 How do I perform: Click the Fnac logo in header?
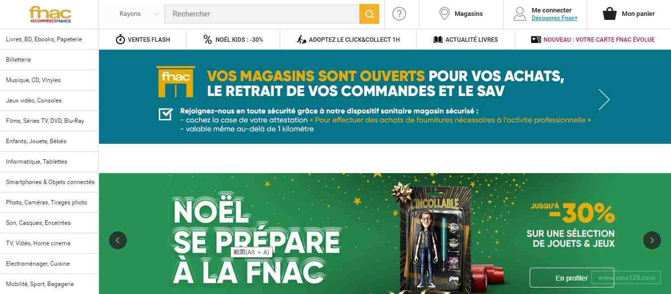coord(50,14)
